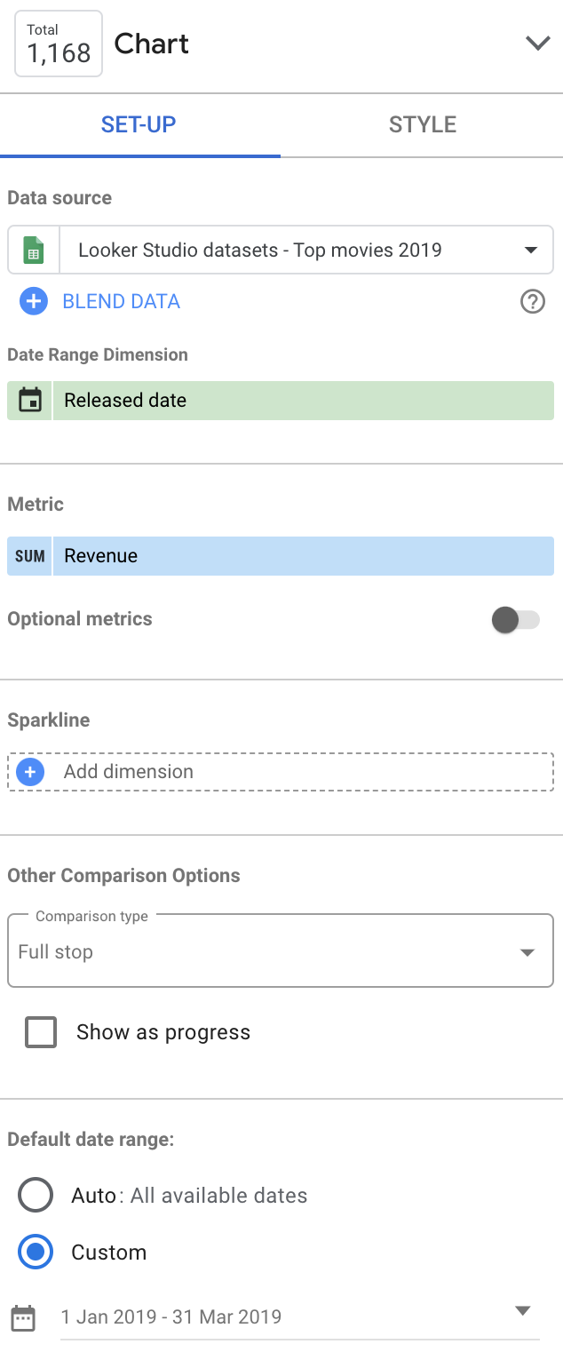Click the plus icon in Sparkline section

[x=30, y=772]
